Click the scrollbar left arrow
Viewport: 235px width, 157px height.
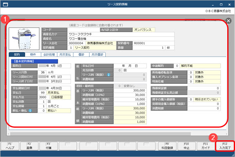[9, 134]
